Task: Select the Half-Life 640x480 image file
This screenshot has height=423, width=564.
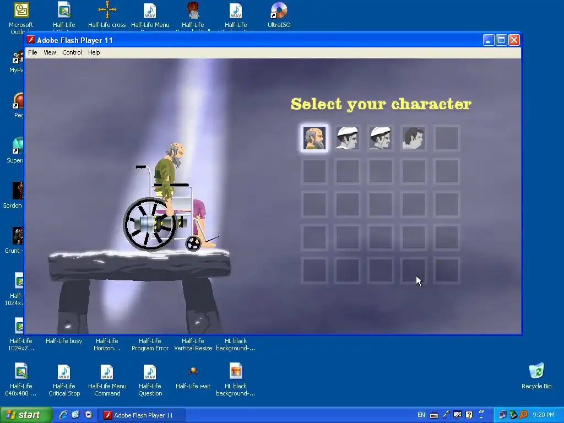Action: 21,380
